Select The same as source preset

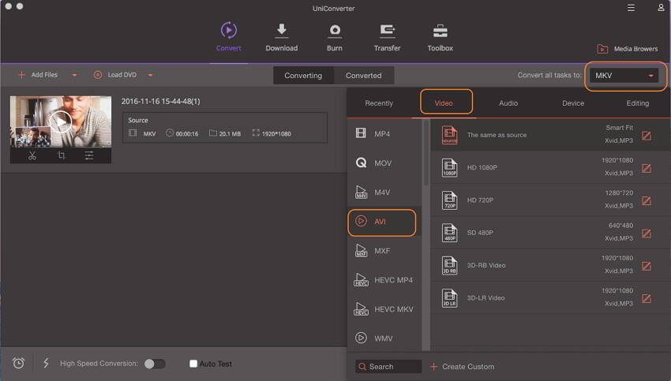(x=550, y=135)
